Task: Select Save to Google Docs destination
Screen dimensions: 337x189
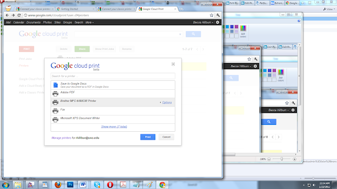Action: (113, 85)
